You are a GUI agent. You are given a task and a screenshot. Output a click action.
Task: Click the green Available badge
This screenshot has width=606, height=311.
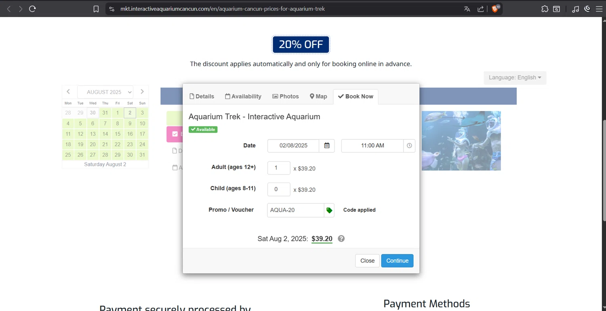pyautogui.click(x=203, y=130)
